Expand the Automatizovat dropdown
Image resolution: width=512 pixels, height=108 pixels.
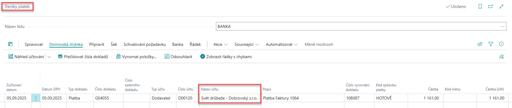point(282,44)
